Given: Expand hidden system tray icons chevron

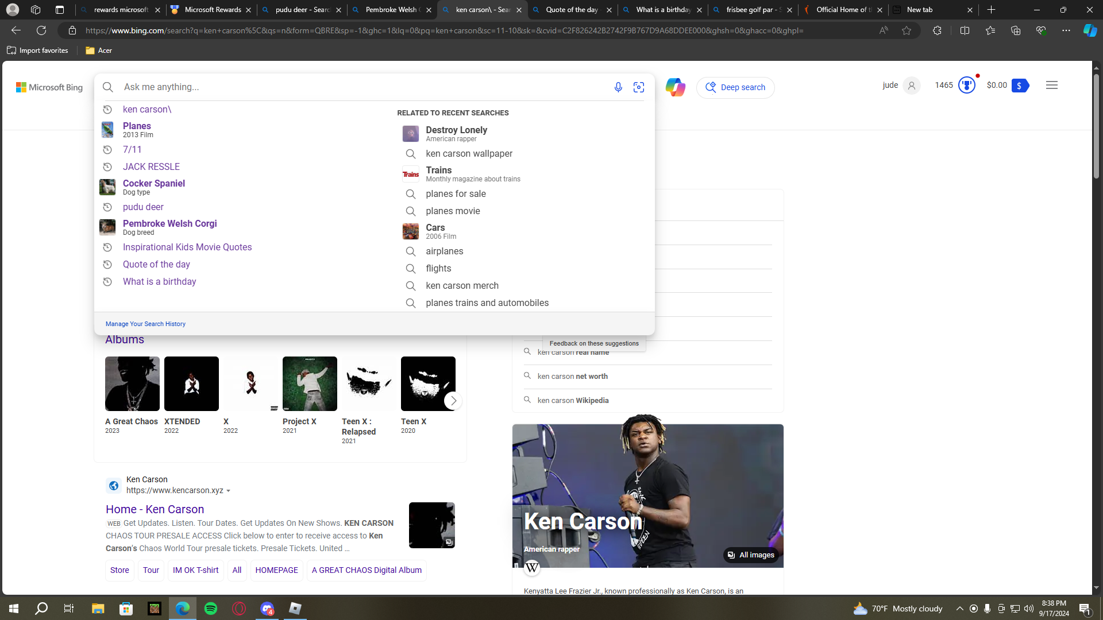Looking at the screenshot, I should (959, 609).
